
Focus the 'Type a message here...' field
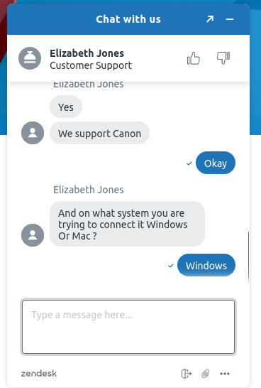click(x=128, y=327)
